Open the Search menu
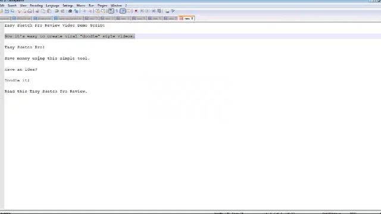 12,5
